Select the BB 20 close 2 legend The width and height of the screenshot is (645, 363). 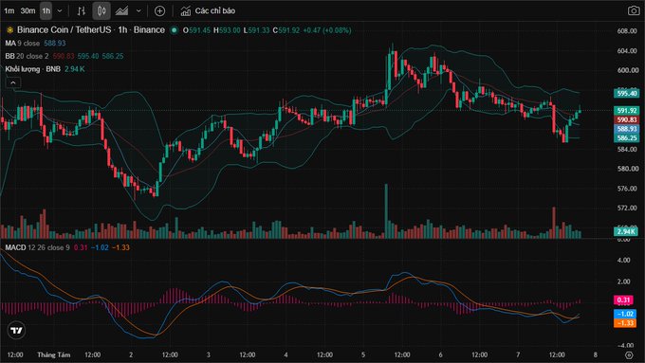pos(27,56)
